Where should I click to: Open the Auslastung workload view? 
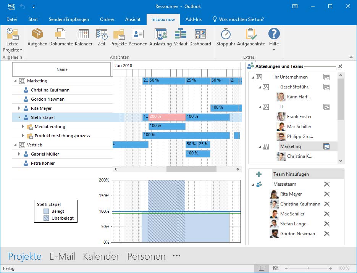160,38
